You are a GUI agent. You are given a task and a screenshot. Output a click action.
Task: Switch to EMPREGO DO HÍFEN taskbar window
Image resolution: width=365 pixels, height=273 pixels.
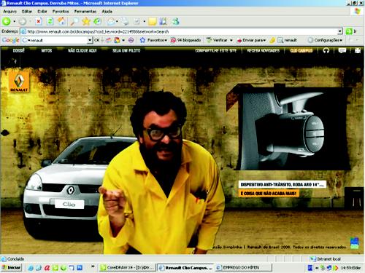click(244, 268)
